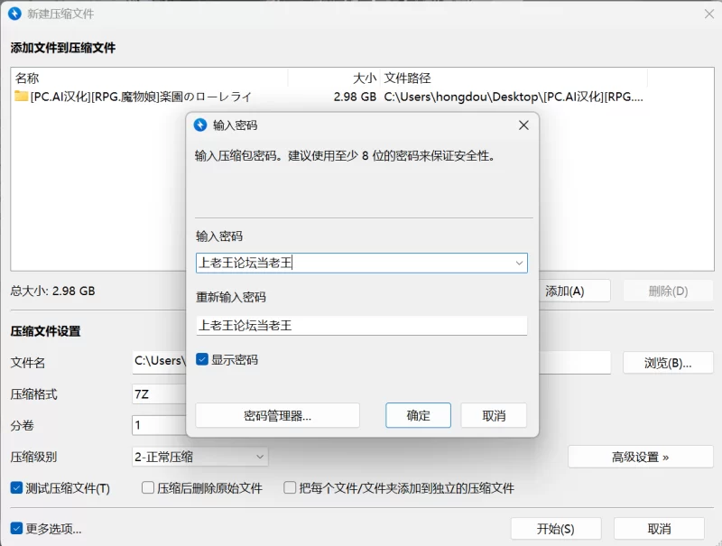Click the 文件路径 column header
Viewport: 722px width, 546px height.
click(514, 78)
